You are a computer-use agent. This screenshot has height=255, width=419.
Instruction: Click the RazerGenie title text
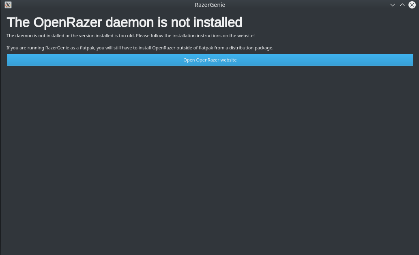click(x=210, y=5)
